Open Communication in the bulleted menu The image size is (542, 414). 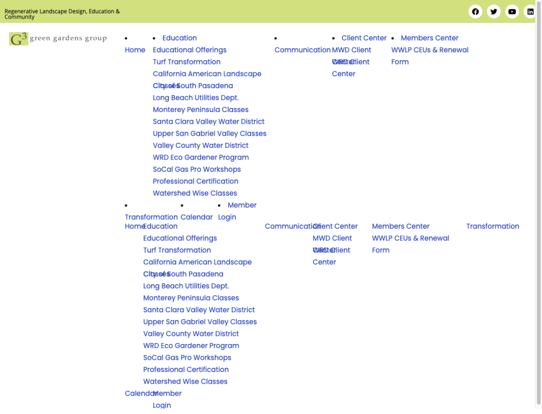(303, 50)
